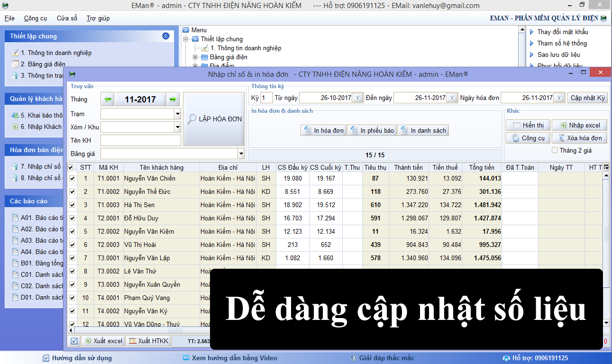Click Thay đổi mật khẩu
612x364 pixels.
[x=563, y=32]
